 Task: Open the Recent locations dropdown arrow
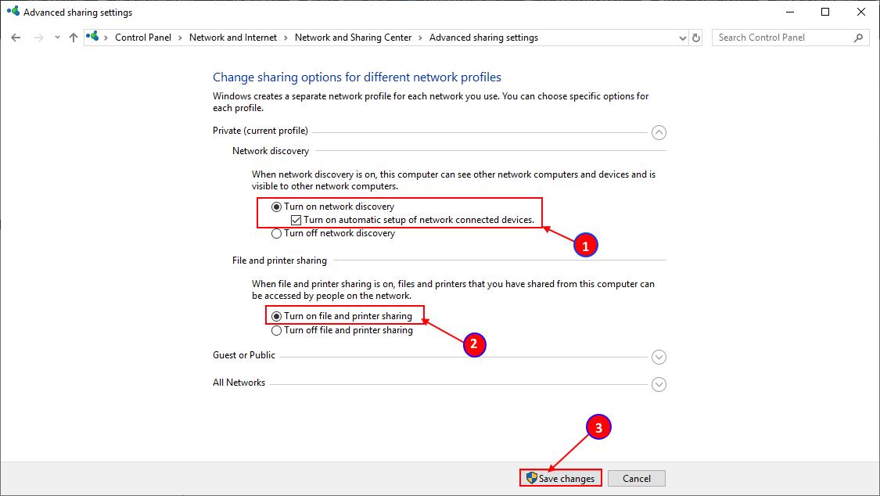[56, 38]
